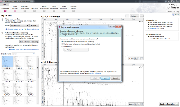This screenshot has width=180, height=107.
Task: Go to the Compound Statistics step circle
Action: coord(74,11)
